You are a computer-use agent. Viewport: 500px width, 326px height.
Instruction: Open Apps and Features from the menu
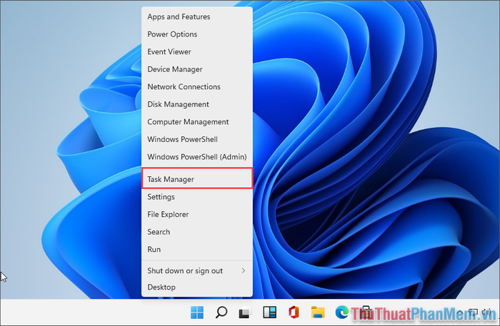point(197,16)
